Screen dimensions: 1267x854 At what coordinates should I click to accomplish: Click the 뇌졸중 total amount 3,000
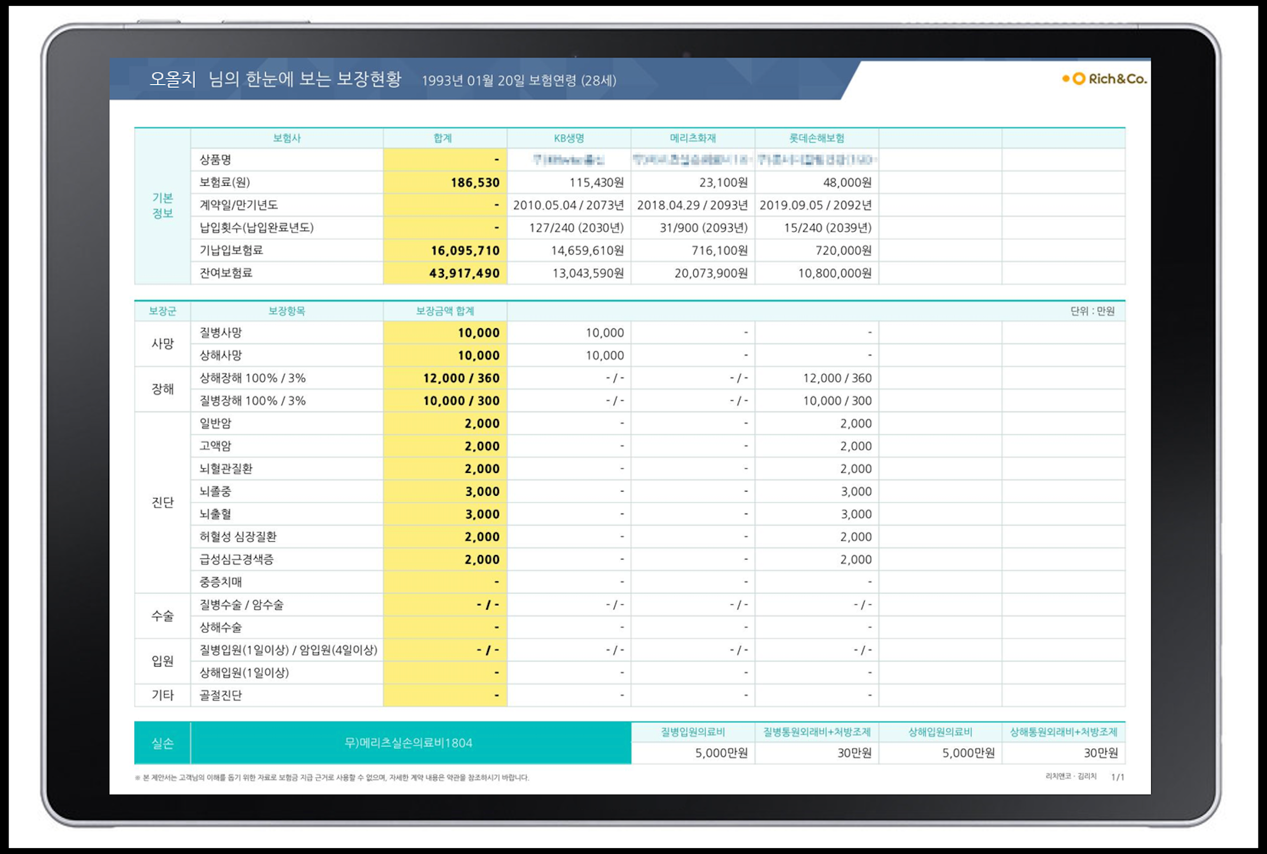(x=481, y=491)
